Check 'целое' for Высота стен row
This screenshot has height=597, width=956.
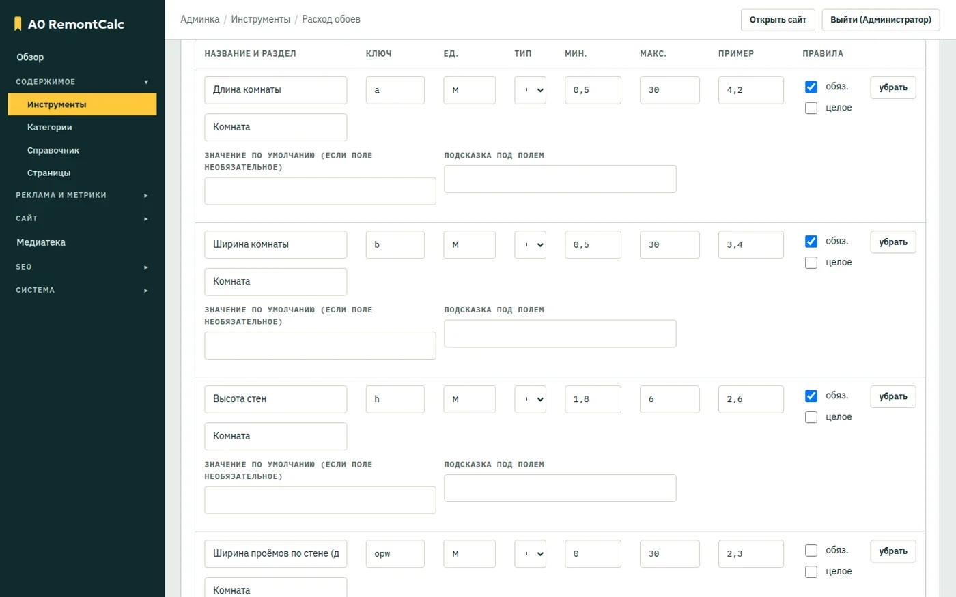tap(811, 417)
